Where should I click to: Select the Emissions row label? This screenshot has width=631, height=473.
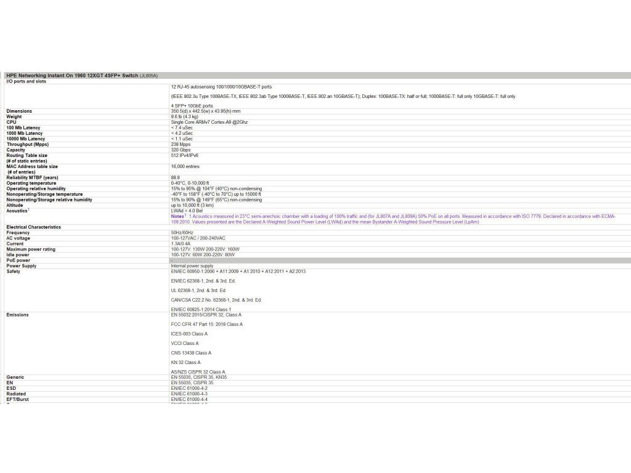tap(17, 315)
